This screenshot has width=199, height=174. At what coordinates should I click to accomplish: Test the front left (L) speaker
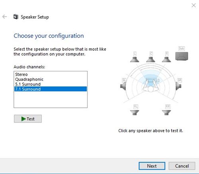[x=135, y=59]
